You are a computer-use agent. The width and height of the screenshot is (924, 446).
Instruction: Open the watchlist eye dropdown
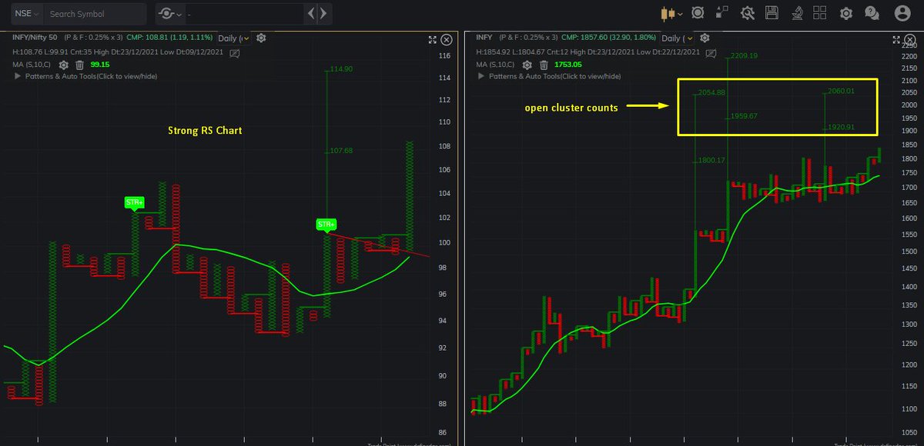tap(169, 13)
